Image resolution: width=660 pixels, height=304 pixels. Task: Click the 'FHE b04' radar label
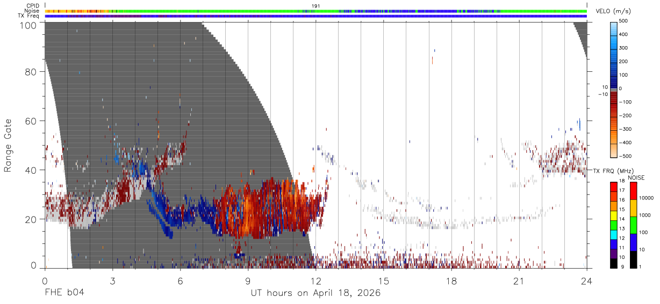pos(63,293)
